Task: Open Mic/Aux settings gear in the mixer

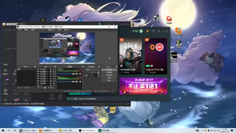Action: pos(80,82)
